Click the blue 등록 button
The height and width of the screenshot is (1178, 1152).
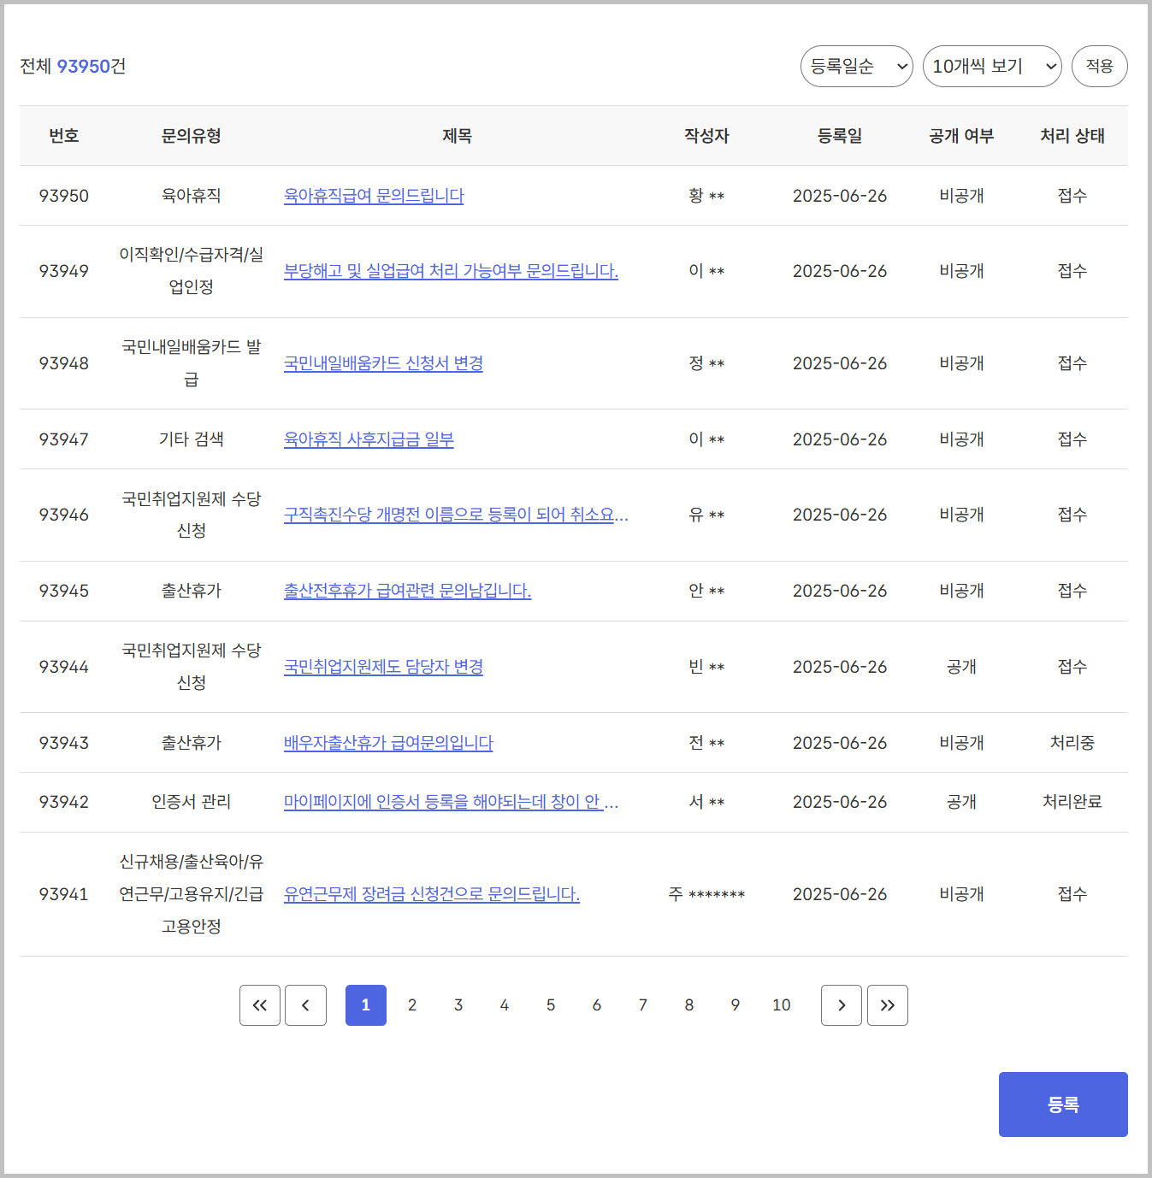click(x=1063, y=1104)
